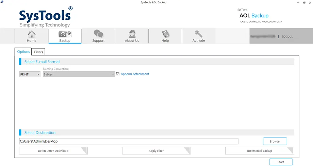Click the destination path input field

(129, 141)
